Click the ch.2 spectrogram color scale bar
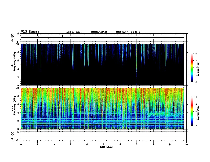 pos(192,111)
